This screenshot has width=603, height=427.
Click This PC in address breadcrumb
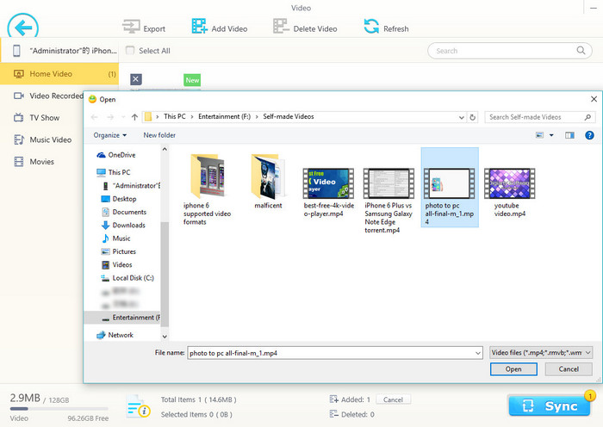pos(175,116)
